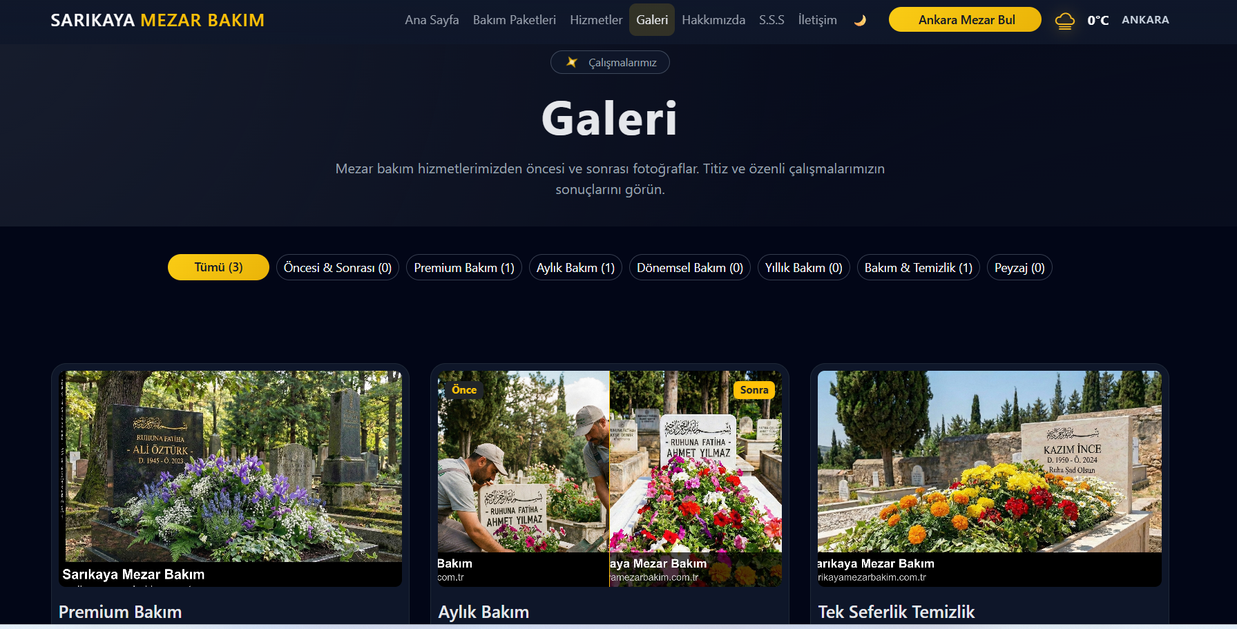Click the Sarıkaya Mezar Bakım logo
The width and height of the screenshot is (1237, 629).
click(x=157, y=20)
